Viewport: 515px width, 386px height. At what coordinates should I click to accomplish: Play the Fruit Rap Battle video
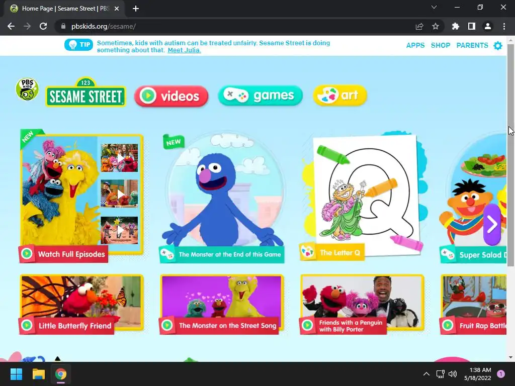pos(473,304)
